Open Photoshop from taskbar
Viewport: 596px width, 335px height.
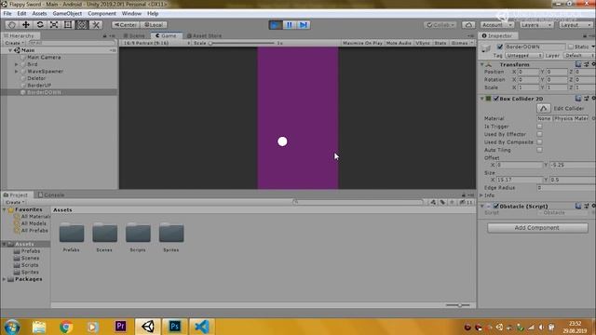[175, 327]
